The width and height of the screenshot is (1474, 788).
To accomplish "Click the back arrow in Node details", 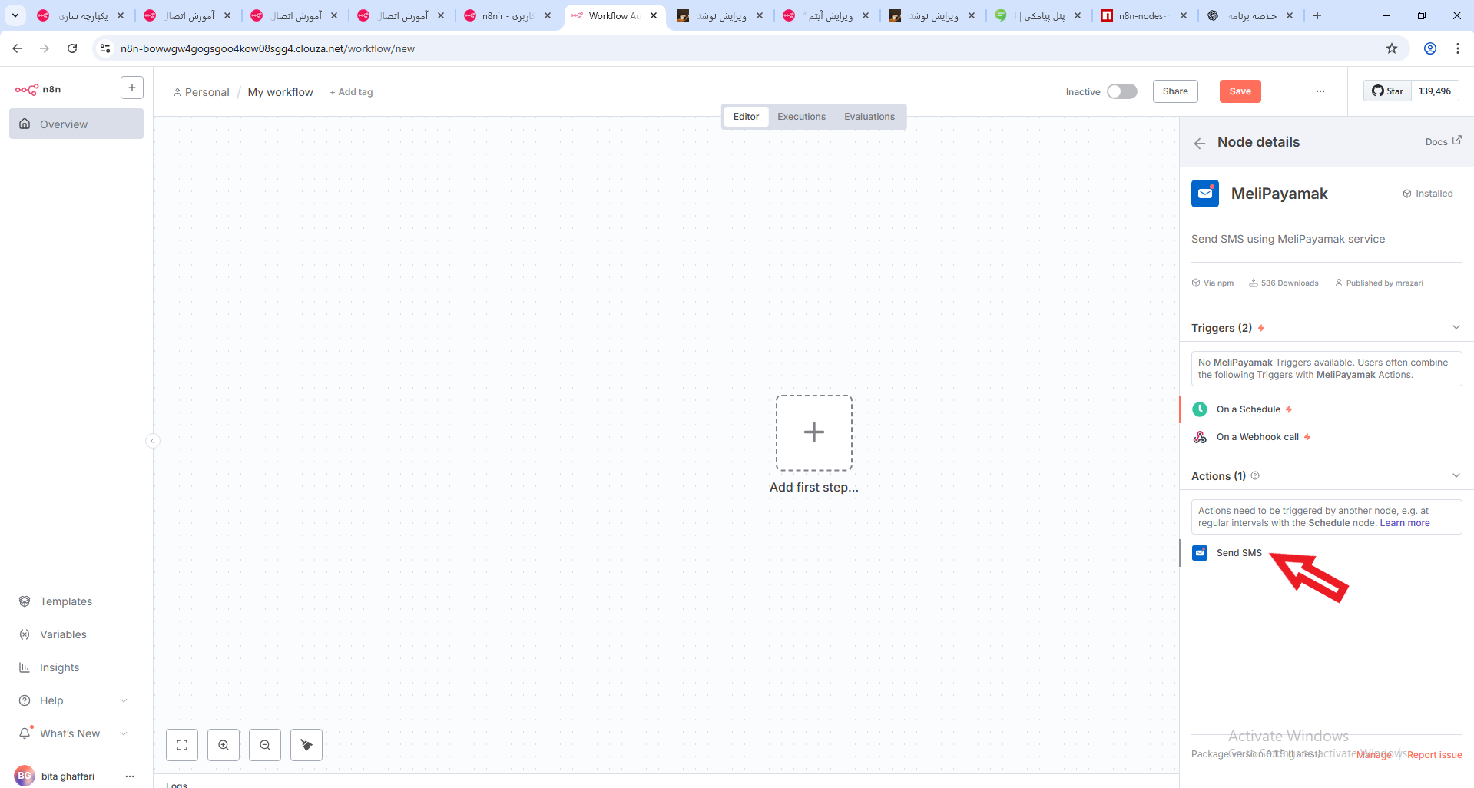I will click(x=1200, y=143).
